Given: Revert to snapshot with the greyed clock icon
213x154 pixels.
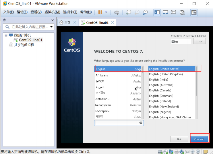Looking at the screenshot, I should tap(137, 12).
